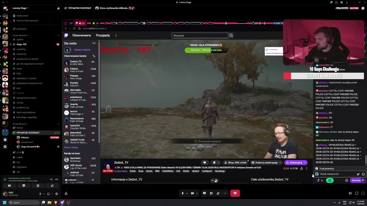
Task: Open headphone output options arrow in user panel
Action: 52,194
